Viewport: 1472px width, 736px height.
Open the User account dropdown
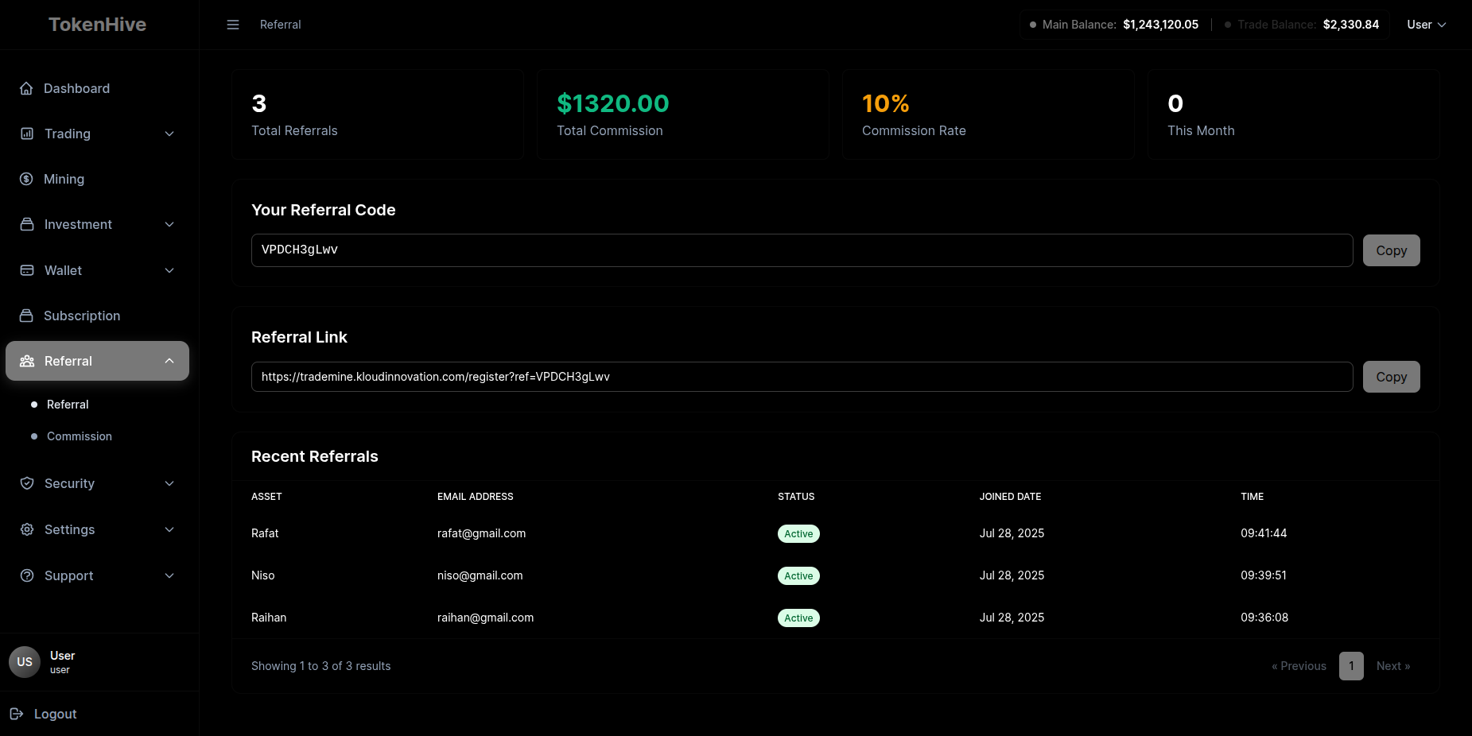(1427, 25)
